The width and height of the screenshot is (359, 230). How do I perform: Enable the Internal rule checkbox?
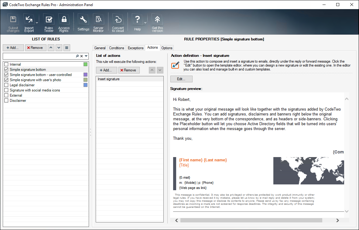point(6,64)
